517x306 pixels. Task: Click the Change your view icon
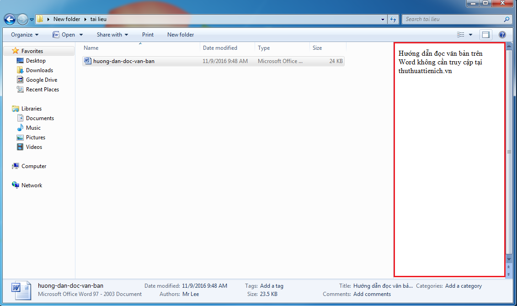[x=461, y=35]
